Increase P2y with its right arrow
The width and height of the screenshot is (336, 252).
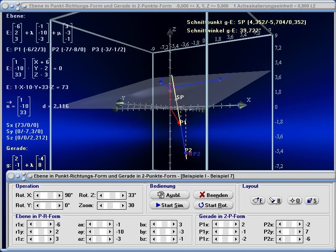pyautogui.click(x=300, y=231)
